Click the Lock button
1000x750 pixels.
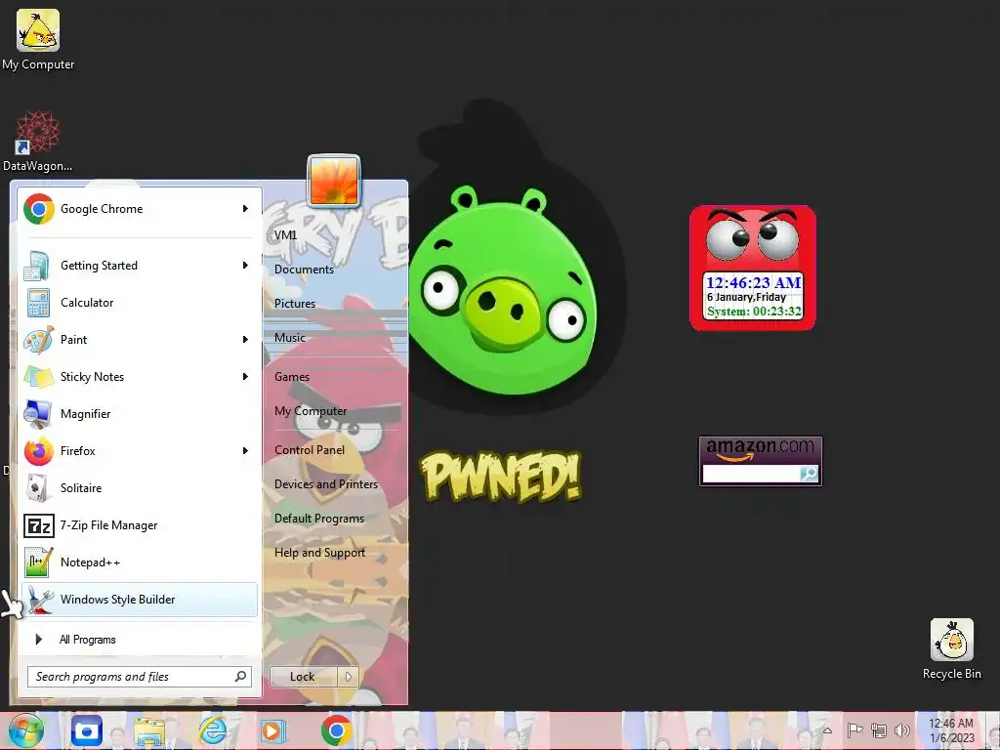304,677
